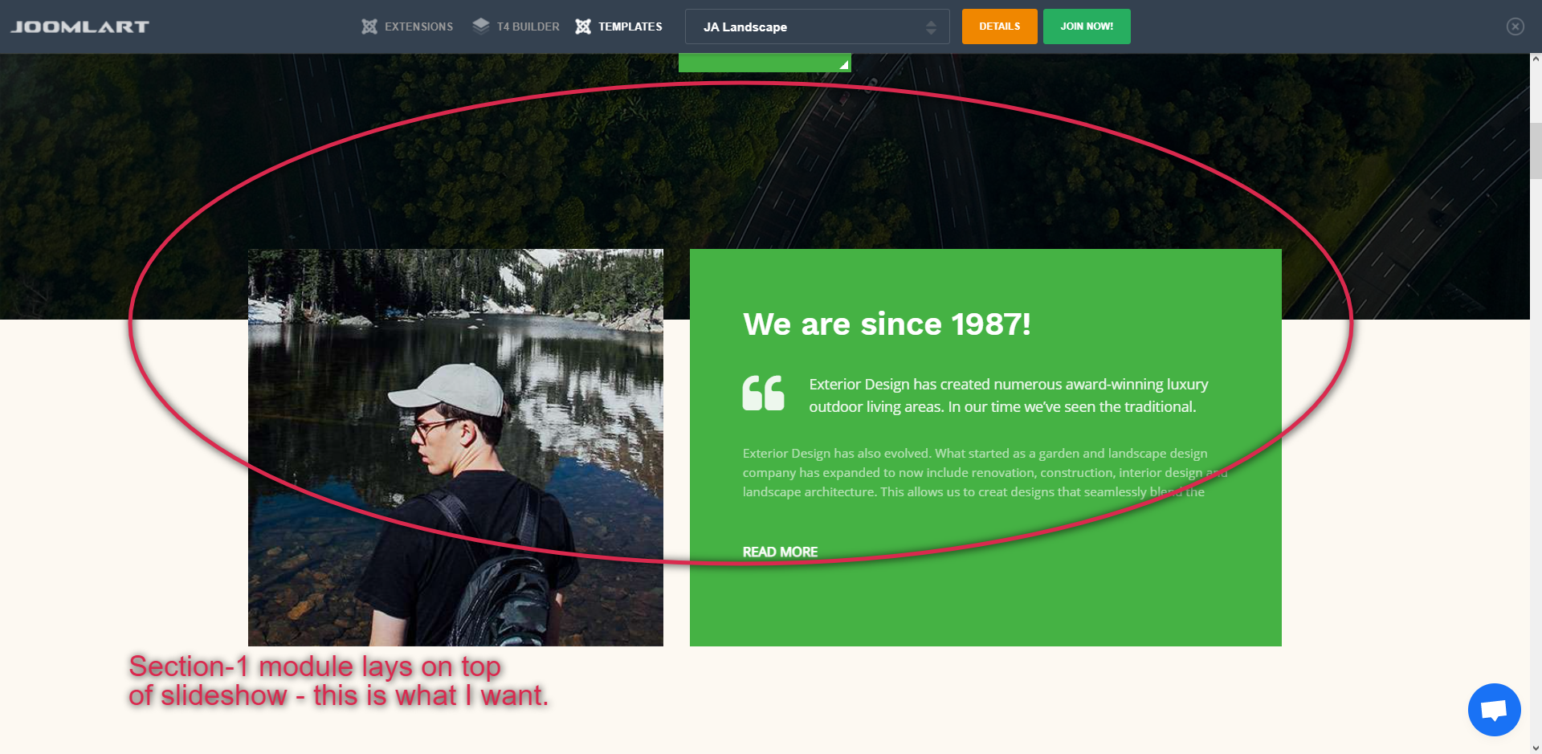The image size is (1542, 754).
Task: Close the demo toolbar with the X icon
Action: (1515, 26)
